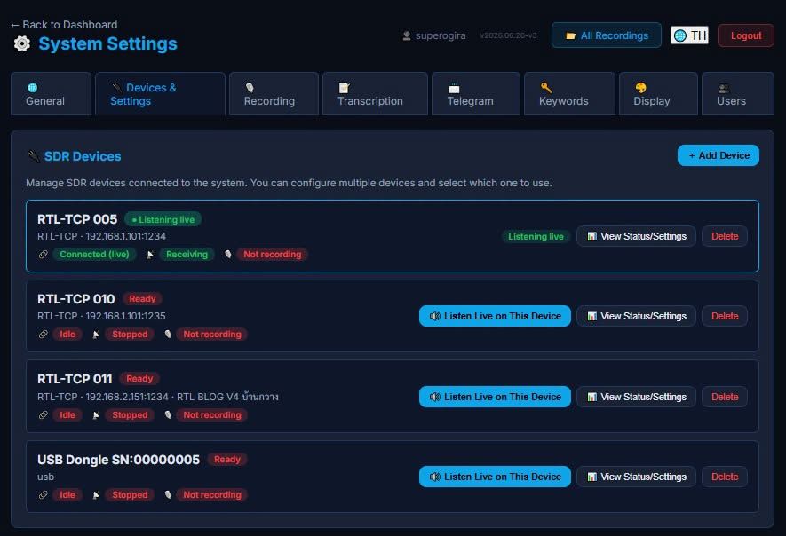The image size is (786, 536).
Task: View Status/Settings for RTL-TCP 005
Action: click(x=636, y=236)
